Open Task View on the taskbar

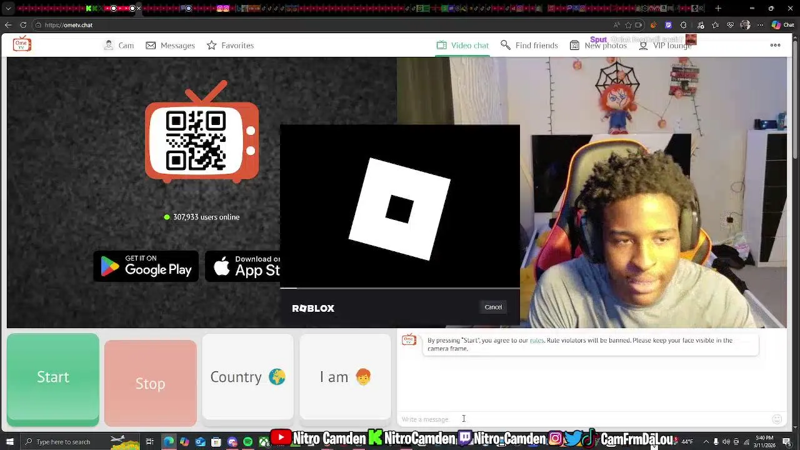(x=150, y=442)
